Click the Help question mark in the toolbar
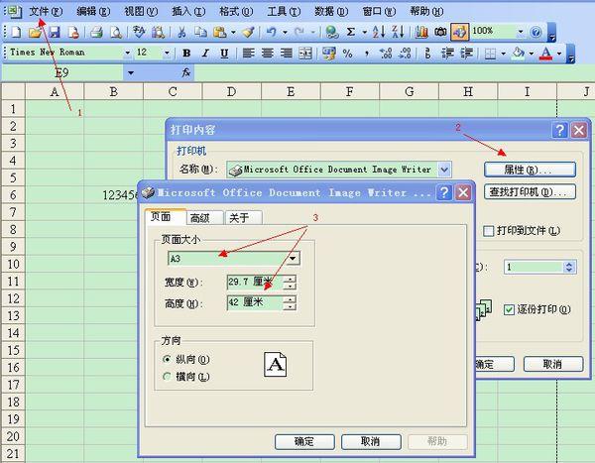595x463 pixels. point(535,33)
